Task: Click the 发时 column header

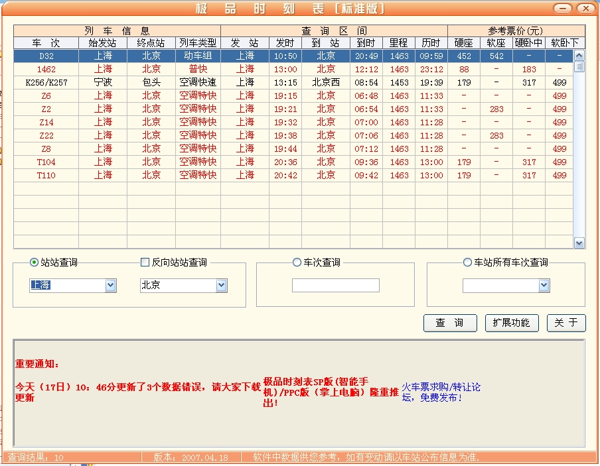Action: click(x=285, y=43)
